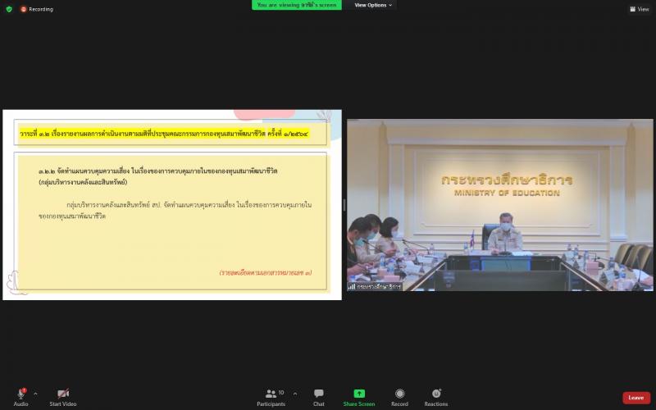
Task: Click the video participant name label
Action: (x=379, y=286)
